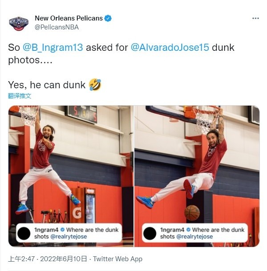Screen dimensions: 267x271
Task: Click the Twitter Web App source link
Action: tap(118, 259)
